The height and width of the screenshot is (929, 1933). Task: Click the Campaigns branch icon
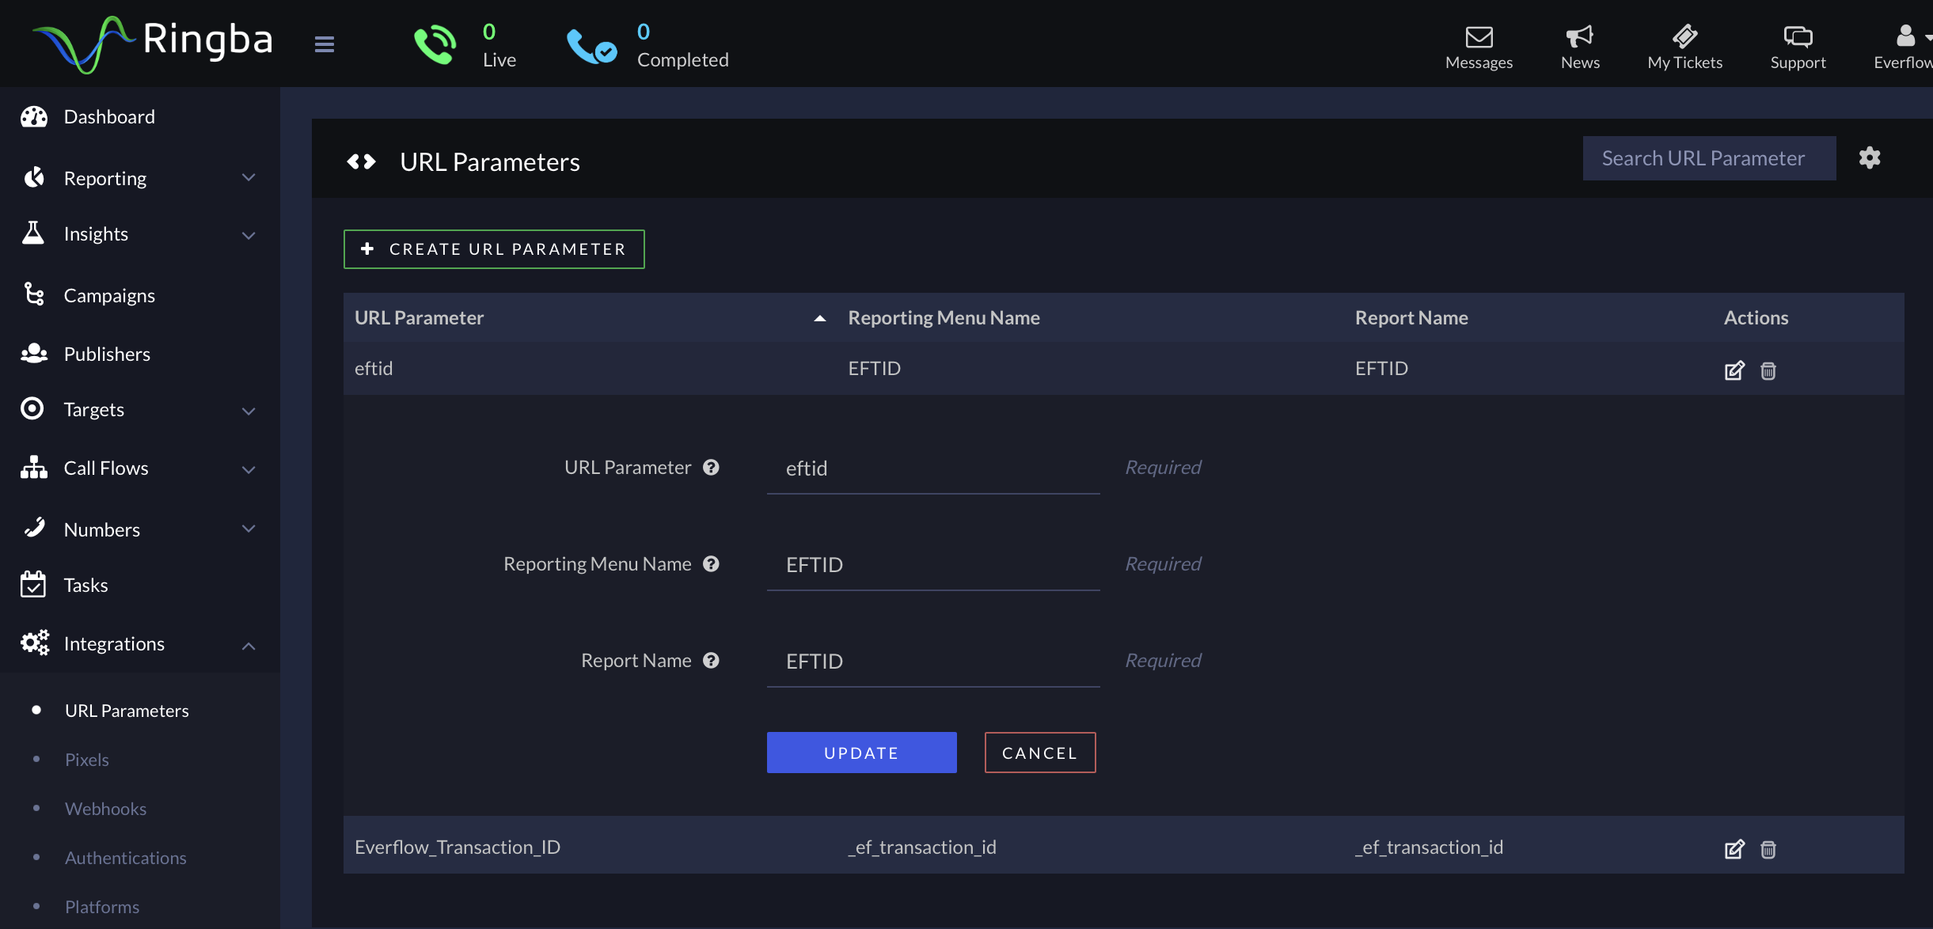34,294
